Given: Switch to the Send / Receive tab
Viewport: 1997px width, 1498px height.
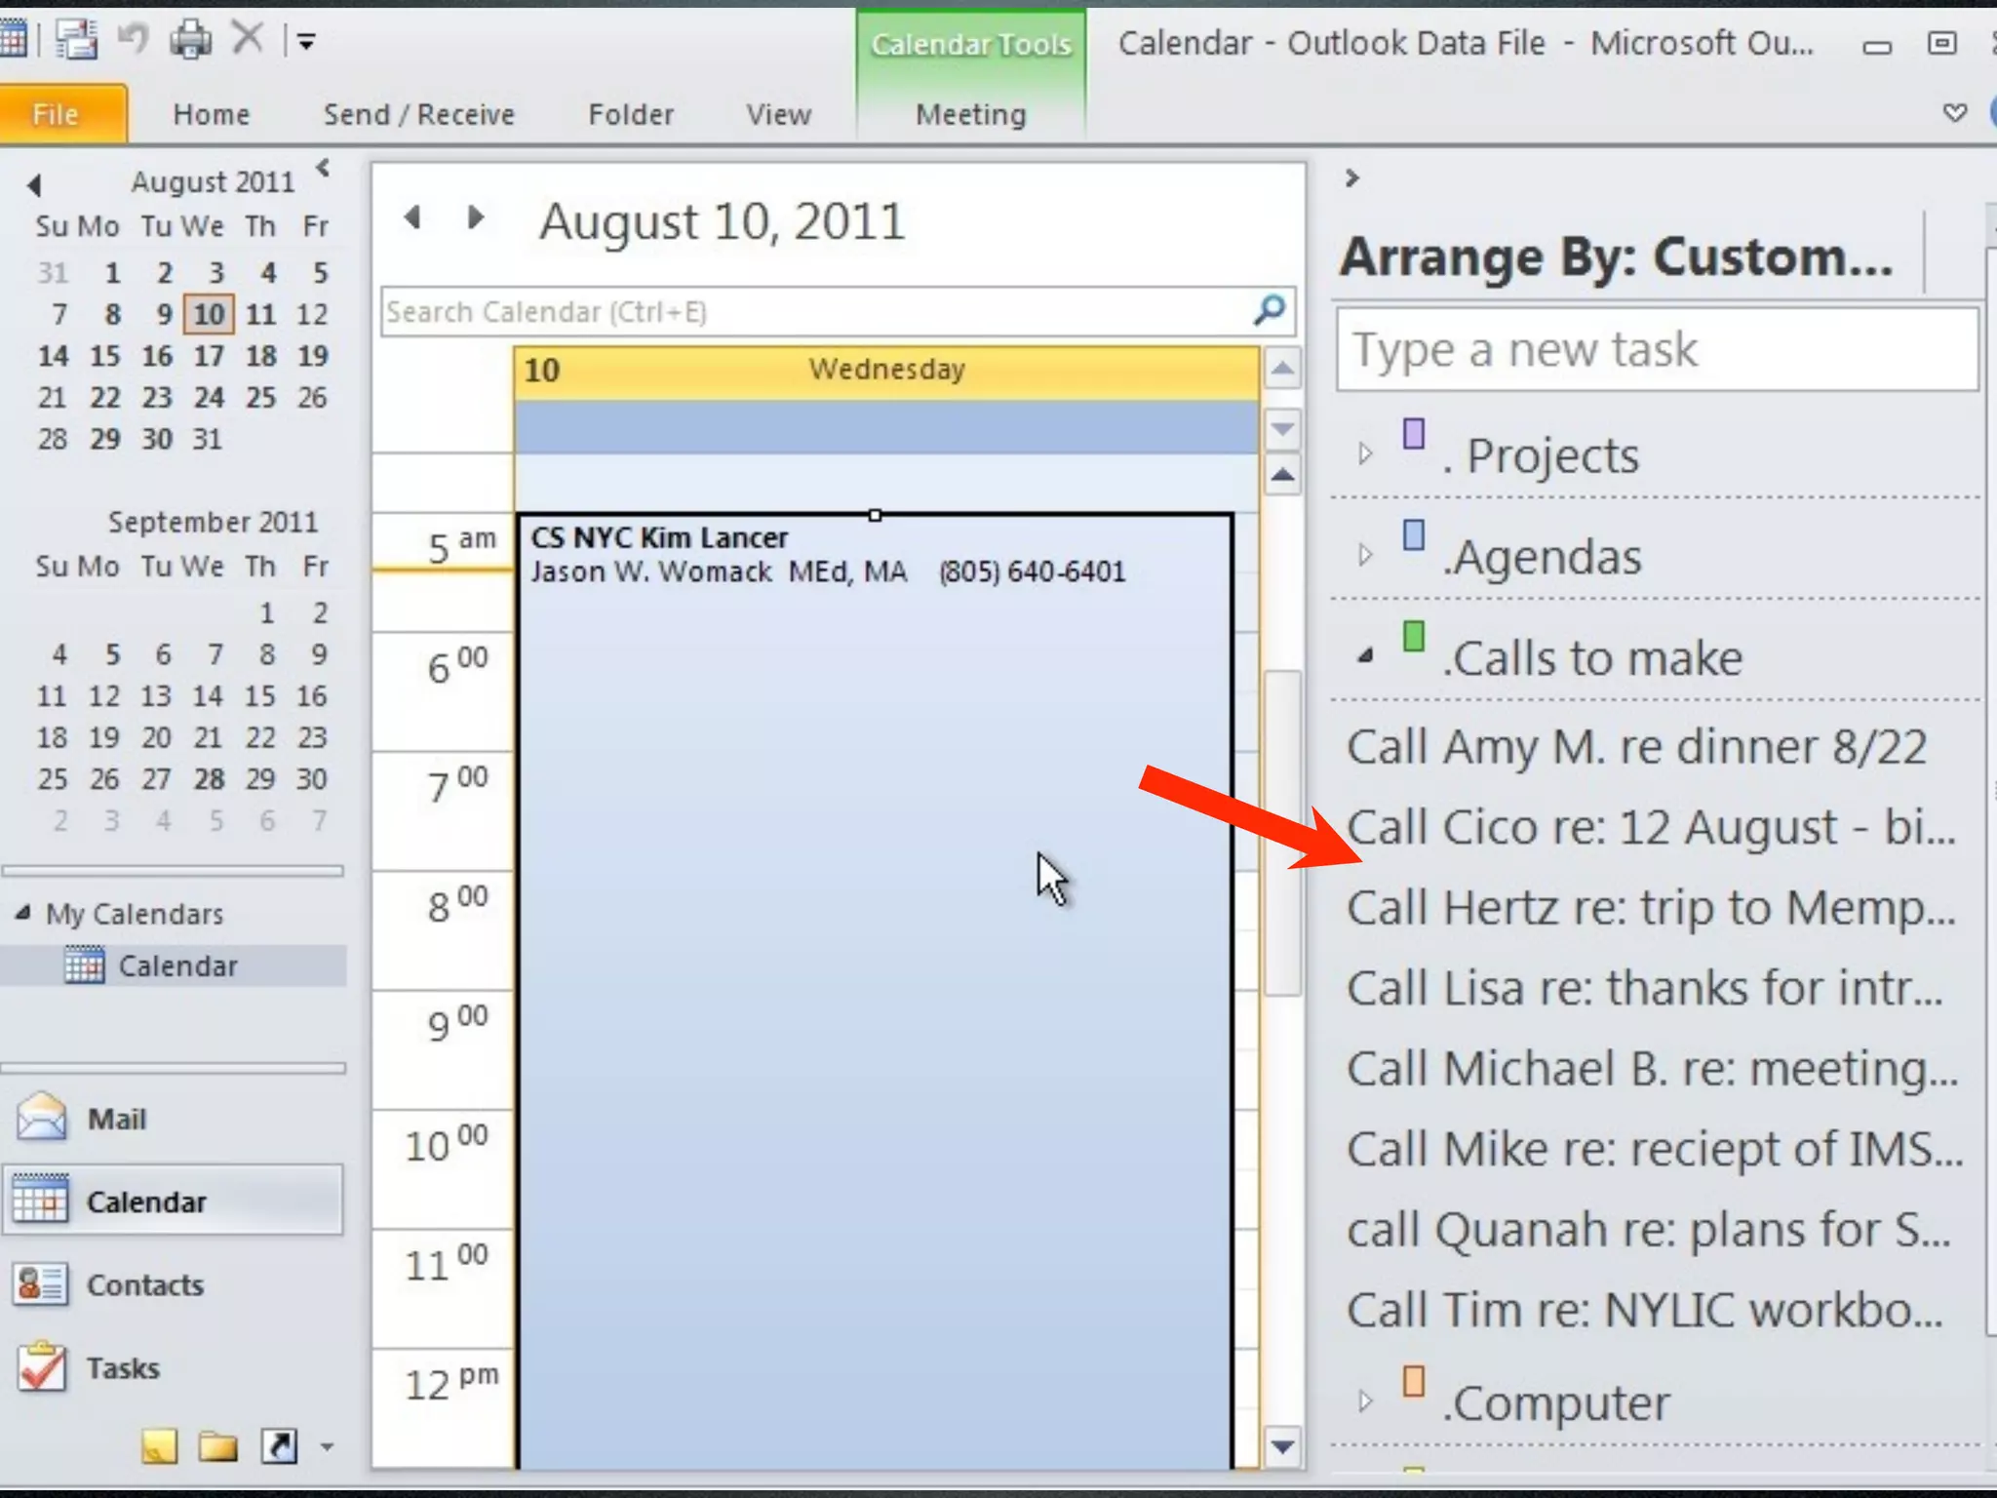Looking at the screenshot, I should click(x=418, y=114).
